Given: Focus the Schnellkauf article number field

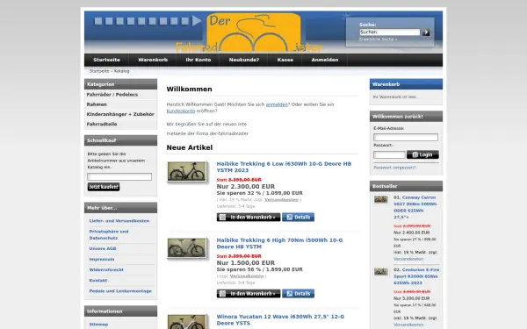Looking at the screenshot, I should [x=119, y=176].
